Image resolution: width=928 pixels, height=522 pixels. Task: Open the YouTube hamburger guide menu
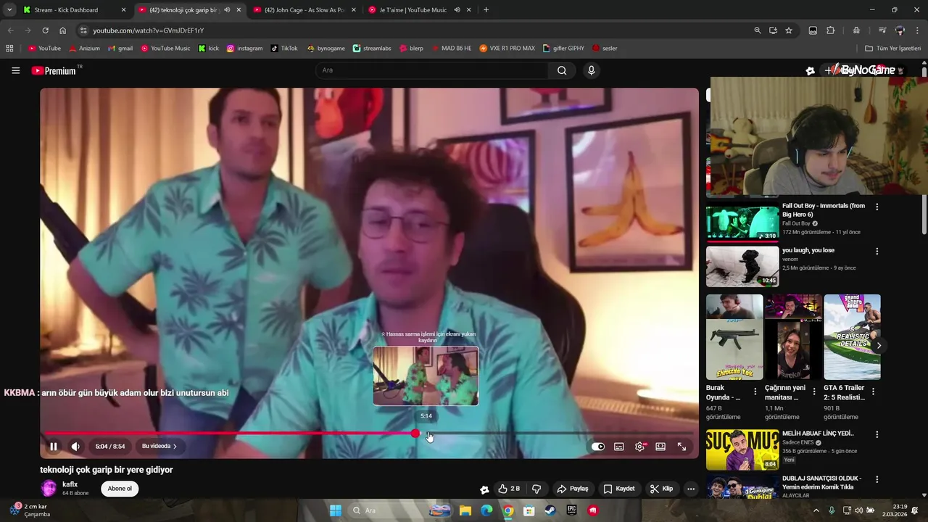pos(15,70)
